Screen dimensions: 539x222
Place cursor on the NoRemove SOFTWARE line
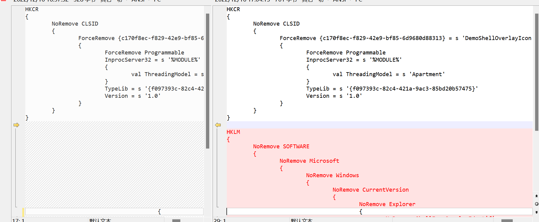(x=281, y=146)
